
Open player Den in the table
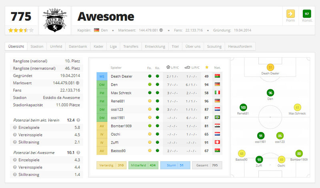[114, 85]
